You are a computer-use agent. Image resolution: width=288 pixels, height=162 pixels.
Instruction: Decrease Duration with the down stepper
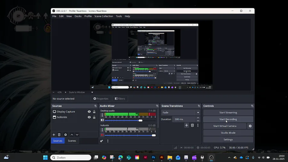click(x=198, y=121)
